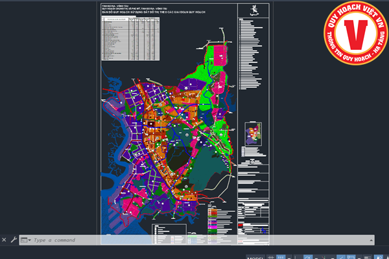
Task: Click the isometric drafting icon
Action: click(323, 257)
